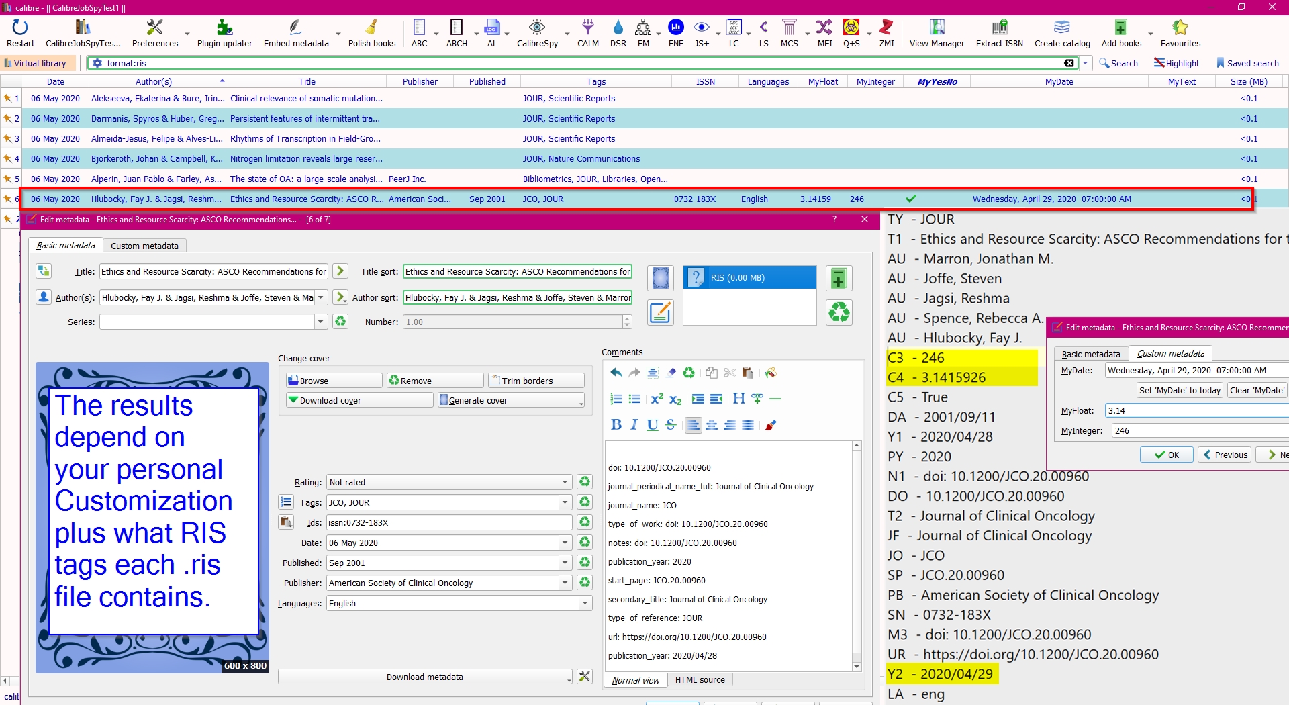Choose a background color in Comments

pos(771,373)
